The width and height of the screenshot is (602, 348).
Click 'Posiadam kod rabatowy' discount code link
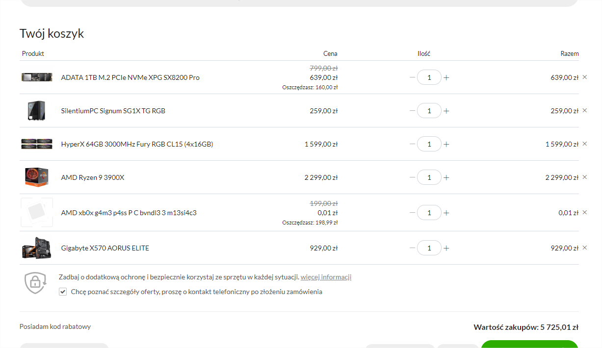click(x=55, y=326)
